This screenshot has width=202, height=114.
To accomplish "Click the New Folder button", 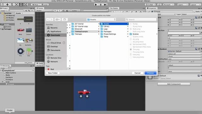I will click(53, 73).
